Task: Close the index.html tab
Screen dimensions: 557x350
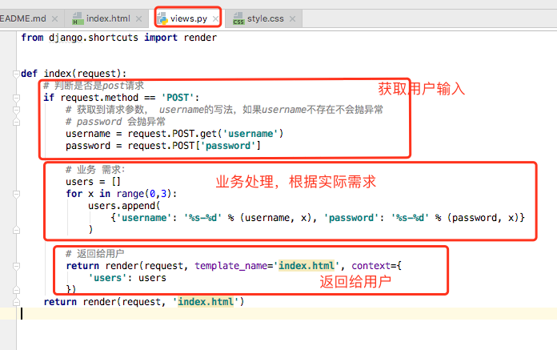Action: (x=139, y=19)
